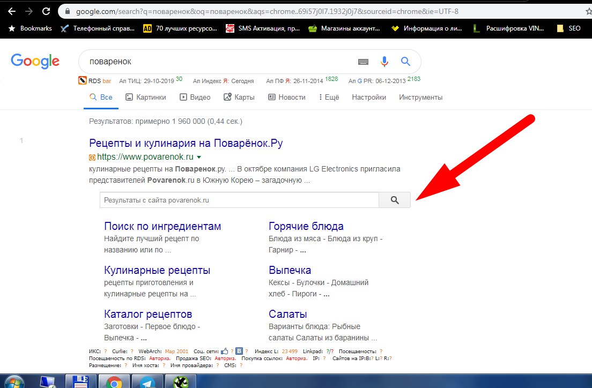The image size is (592, 388).
Task: Click the Ап ПФ Я: 26-11-2014 entry
Action: [x=302, y=80]
